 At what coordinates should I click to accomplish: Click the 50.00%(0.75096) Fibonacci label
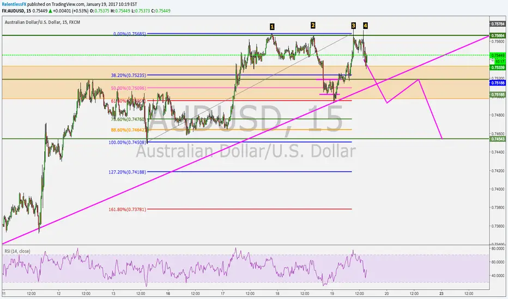coord(129,88)
